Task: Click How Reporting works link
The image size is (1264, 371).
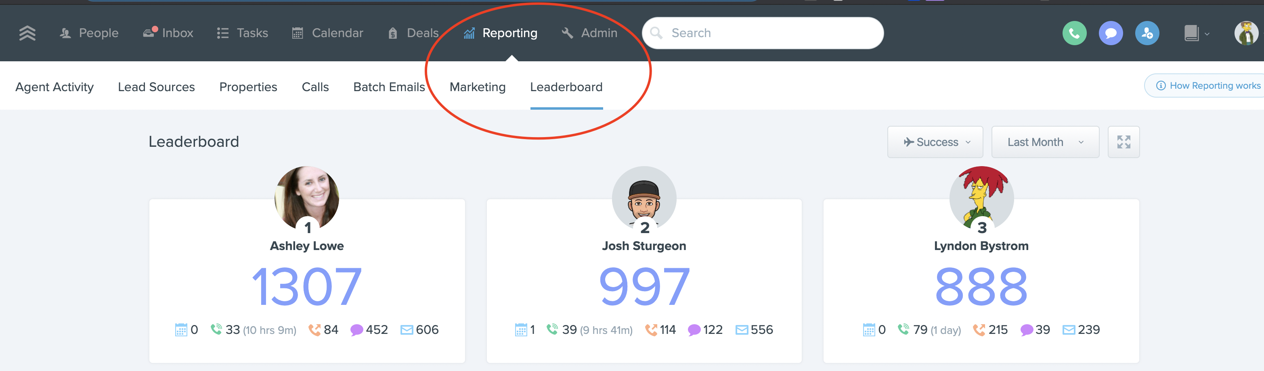Action: pyautogui.click(x=1207, y=86)
